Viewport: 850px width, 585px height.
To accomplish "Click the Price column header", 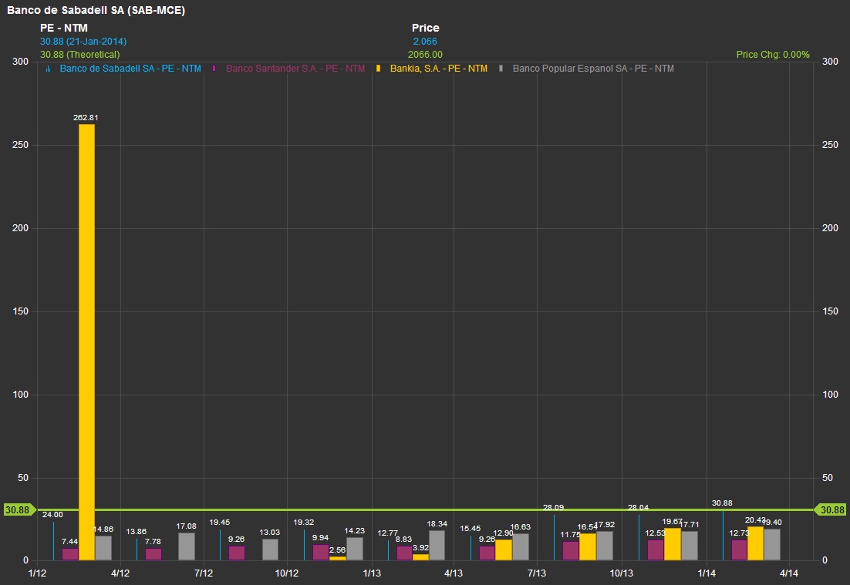I will tap(425, 29).
